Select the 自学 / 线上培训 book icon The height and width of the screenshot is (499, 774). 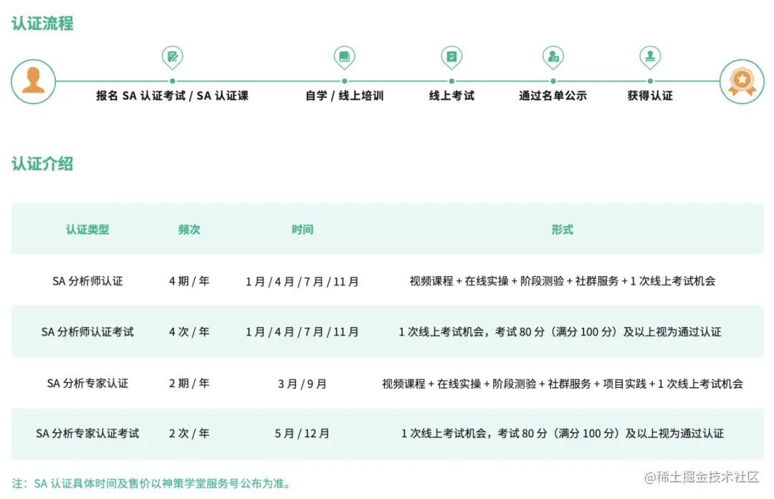(344, 56)
